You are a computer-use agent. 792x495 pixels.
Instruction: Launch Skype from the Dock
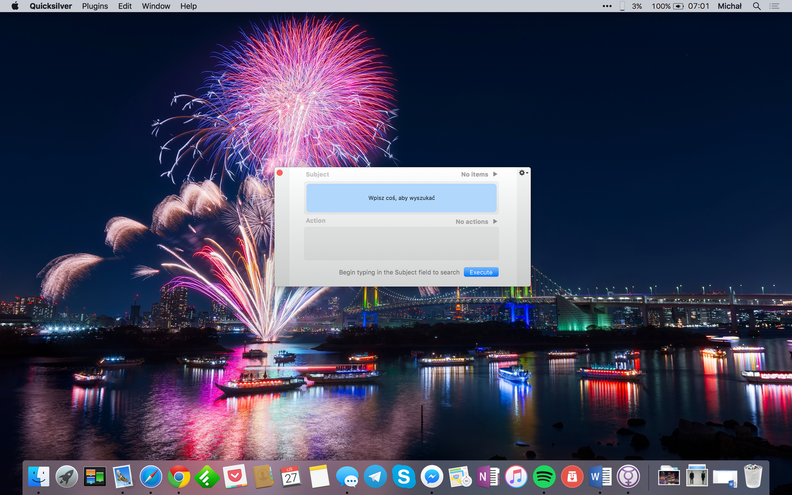(404, 477)
